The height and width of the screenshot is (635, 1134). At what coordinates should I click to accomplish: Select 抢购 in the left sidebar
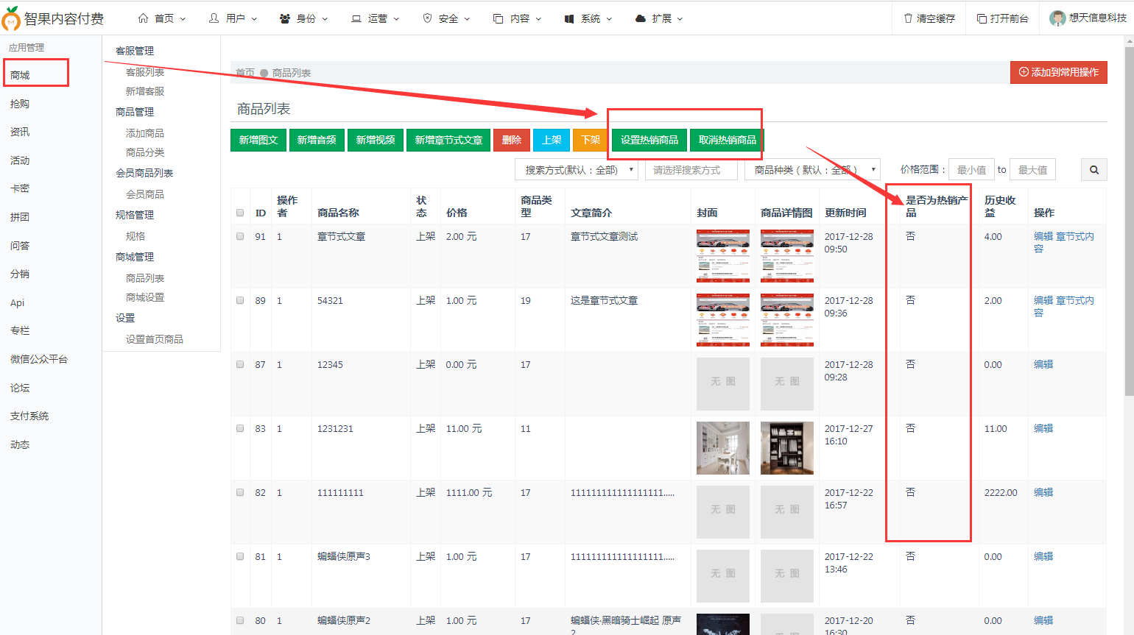pos(20,104)
